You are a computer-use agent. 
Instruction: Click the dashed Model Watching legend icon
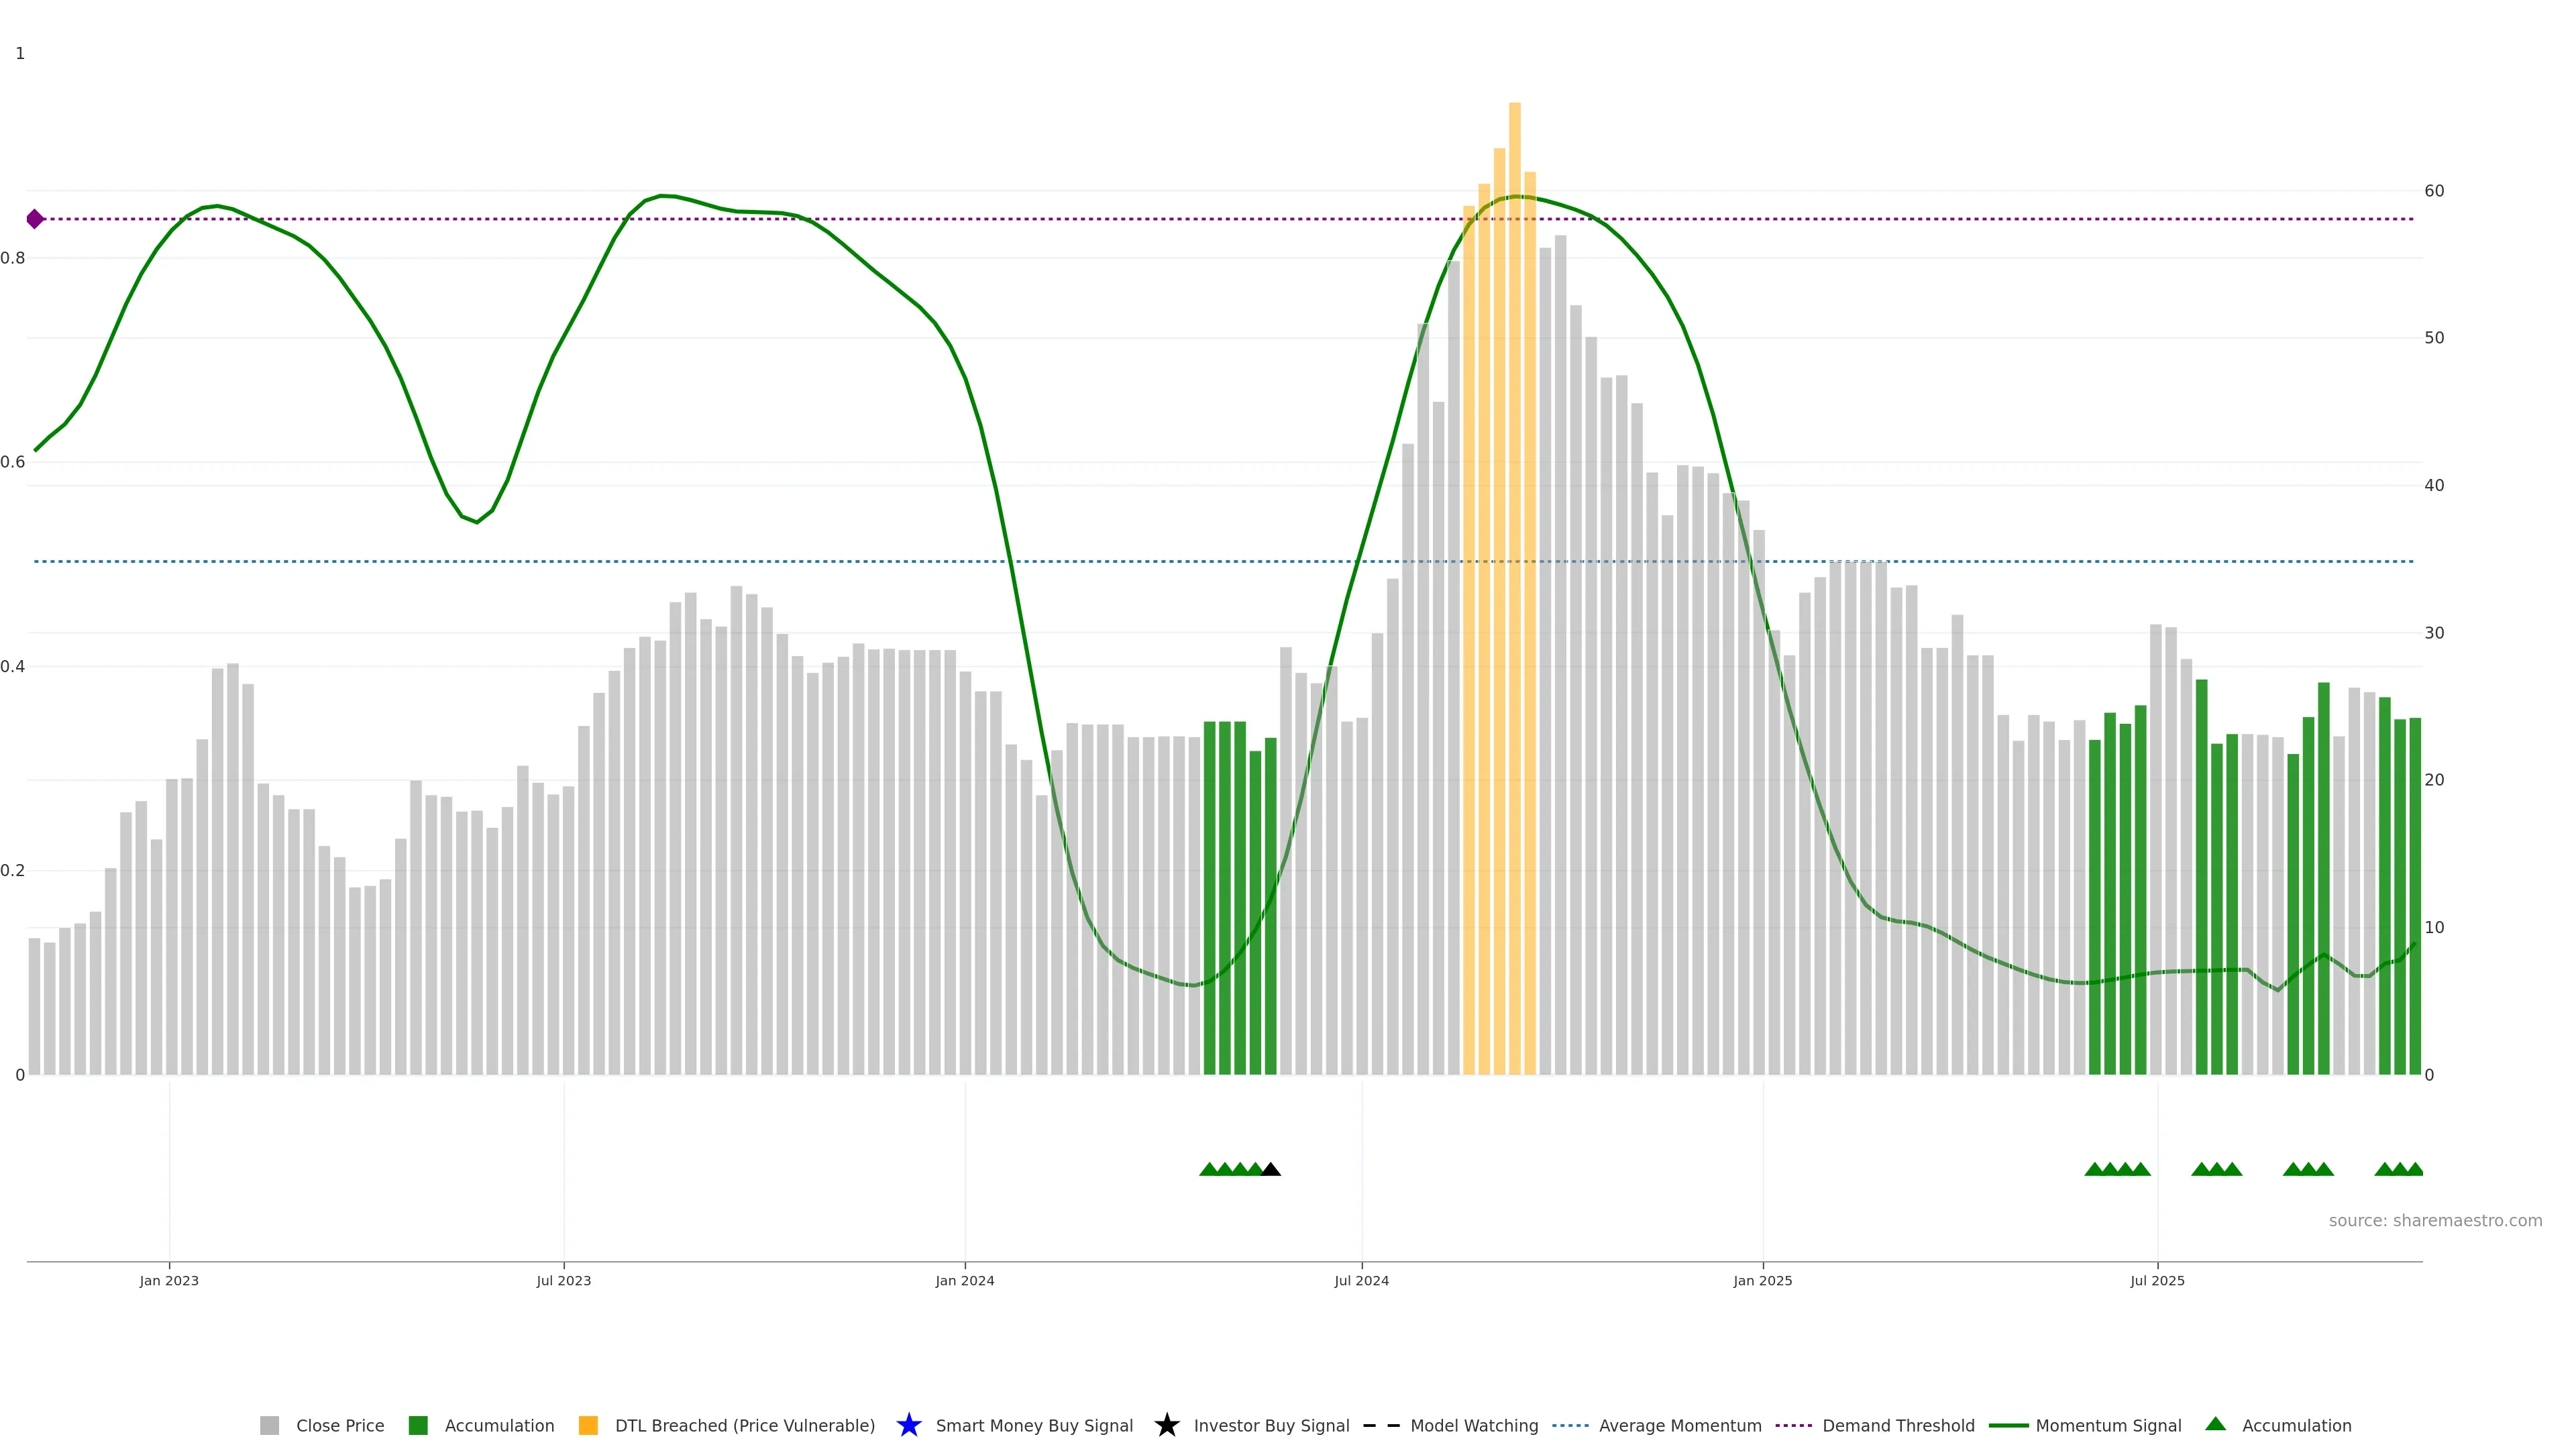(1381, 1426)
